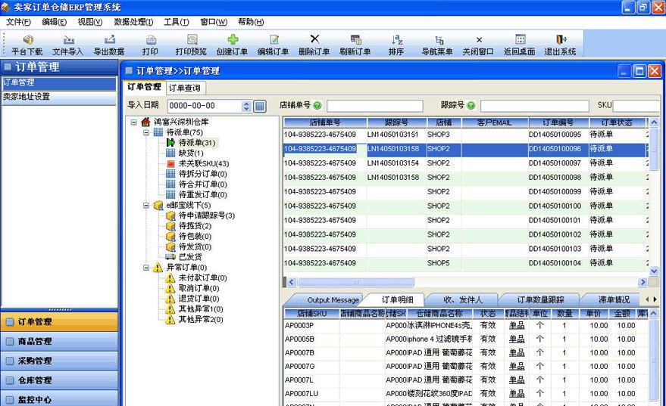Click the order table scroll-right arrow
This screenshot has width=666, height=406.
point(643,282)
